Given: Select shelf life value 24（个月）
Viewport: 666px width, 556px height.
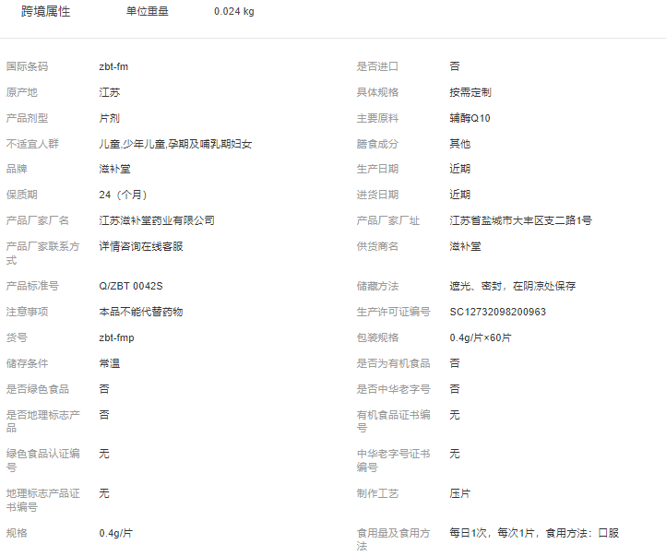Looking at the screenshot, I should [x=124, y=195].
